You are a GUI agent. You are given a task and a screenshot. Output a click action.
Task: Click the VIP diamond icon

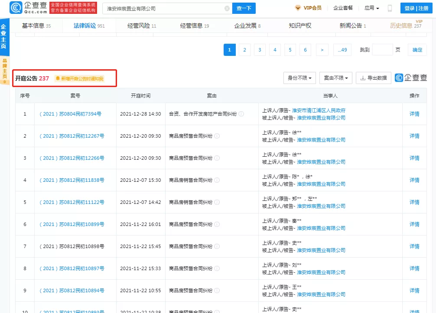tap(297, 8)
